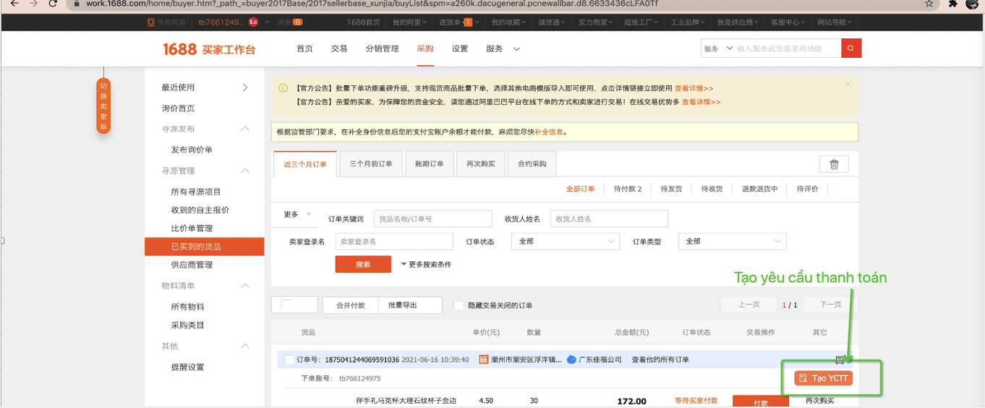Tick the order 1875041244069591036 checkbox
This screenshot has width=985, height=408.
pos(289,360)
